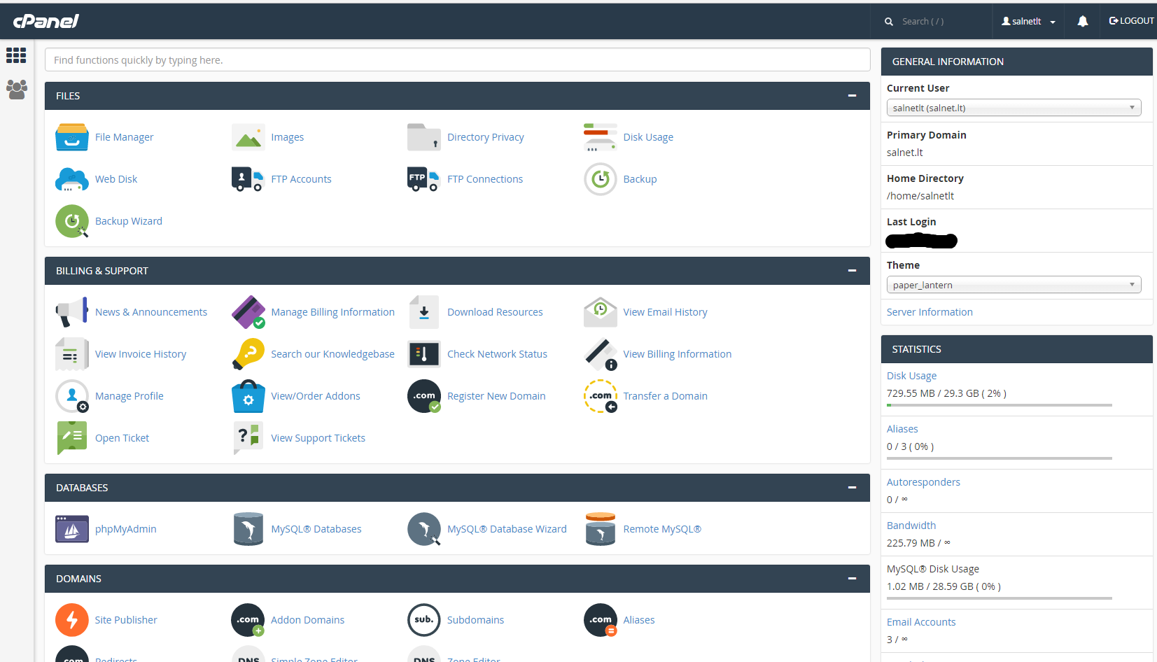Collapse the Billing & Support section
The image size is (1157, 662).
pos(852,271)
